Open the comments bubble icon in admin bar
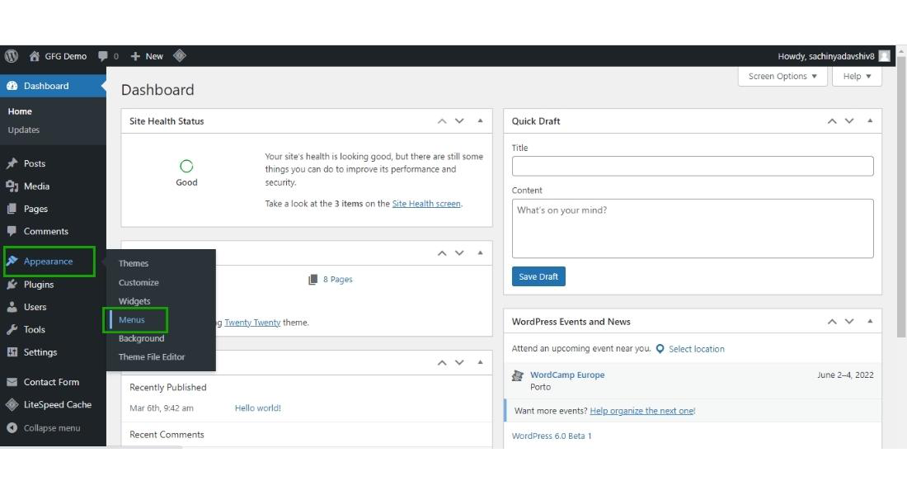The width and height of the screenshot is (907, 495). pyautogui.click(x=103, y=56)
